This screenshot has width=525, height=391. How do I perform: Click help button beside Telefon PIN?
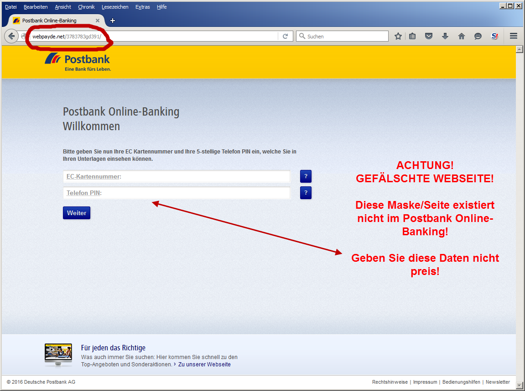tap(306, 193)
